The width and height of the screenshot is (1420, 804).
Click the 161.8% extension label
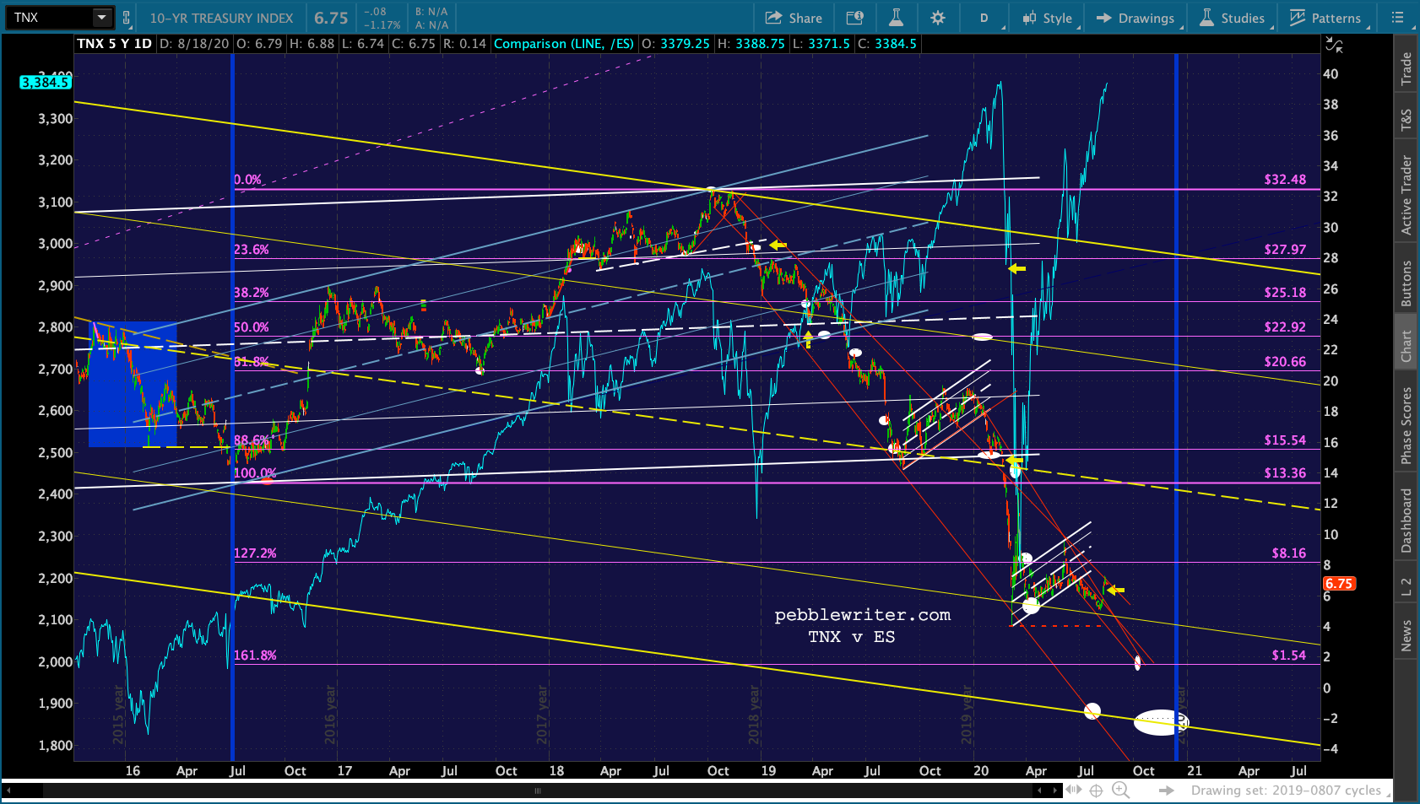click(x=255, y=655)
